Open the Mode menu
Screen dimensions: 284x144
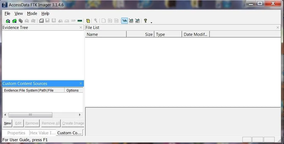(x=32, y=14)
